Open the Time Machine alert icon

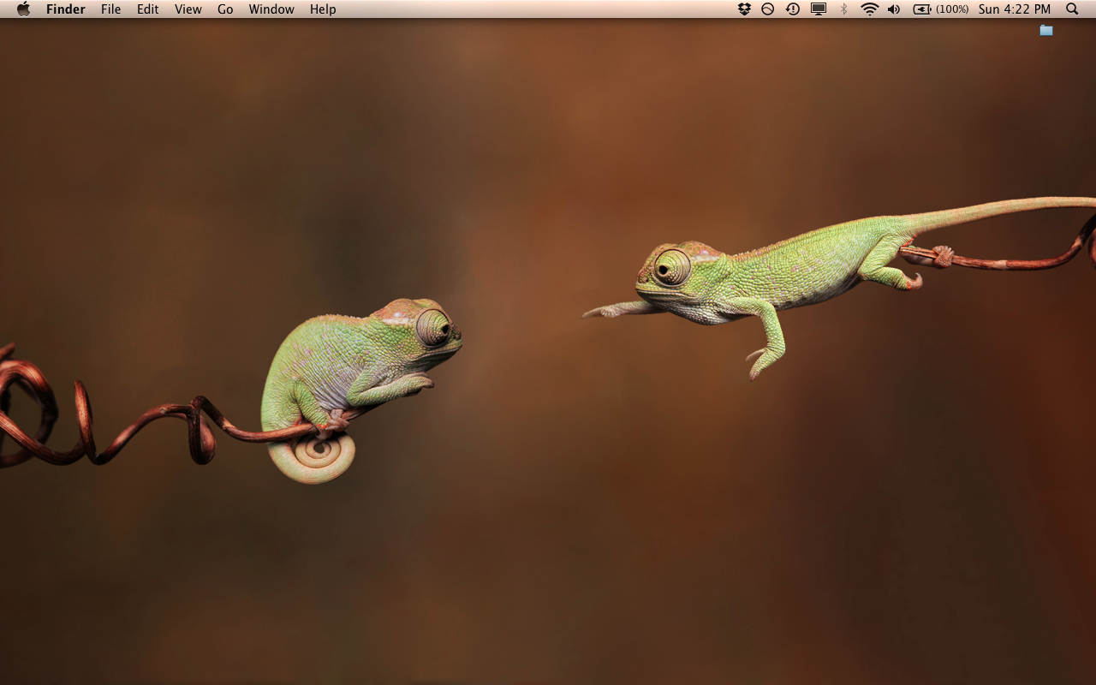(x=793, y=9)
